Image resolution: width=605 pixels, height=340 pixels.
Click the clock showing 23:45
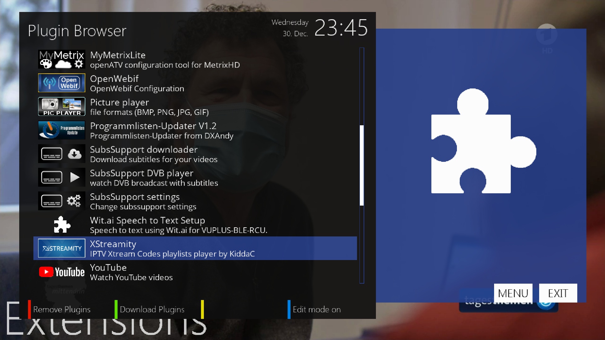coord(341,28)
